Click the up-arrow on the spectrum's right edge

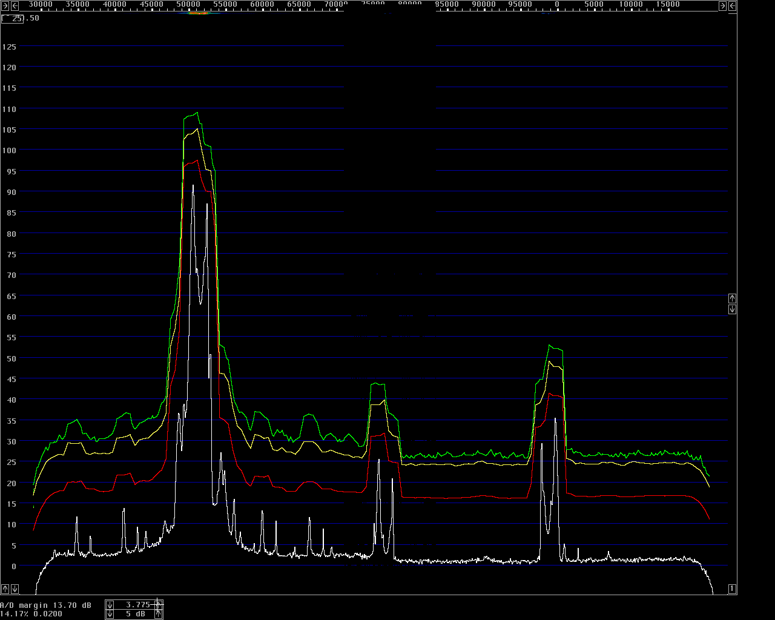(x=732, y=298)
